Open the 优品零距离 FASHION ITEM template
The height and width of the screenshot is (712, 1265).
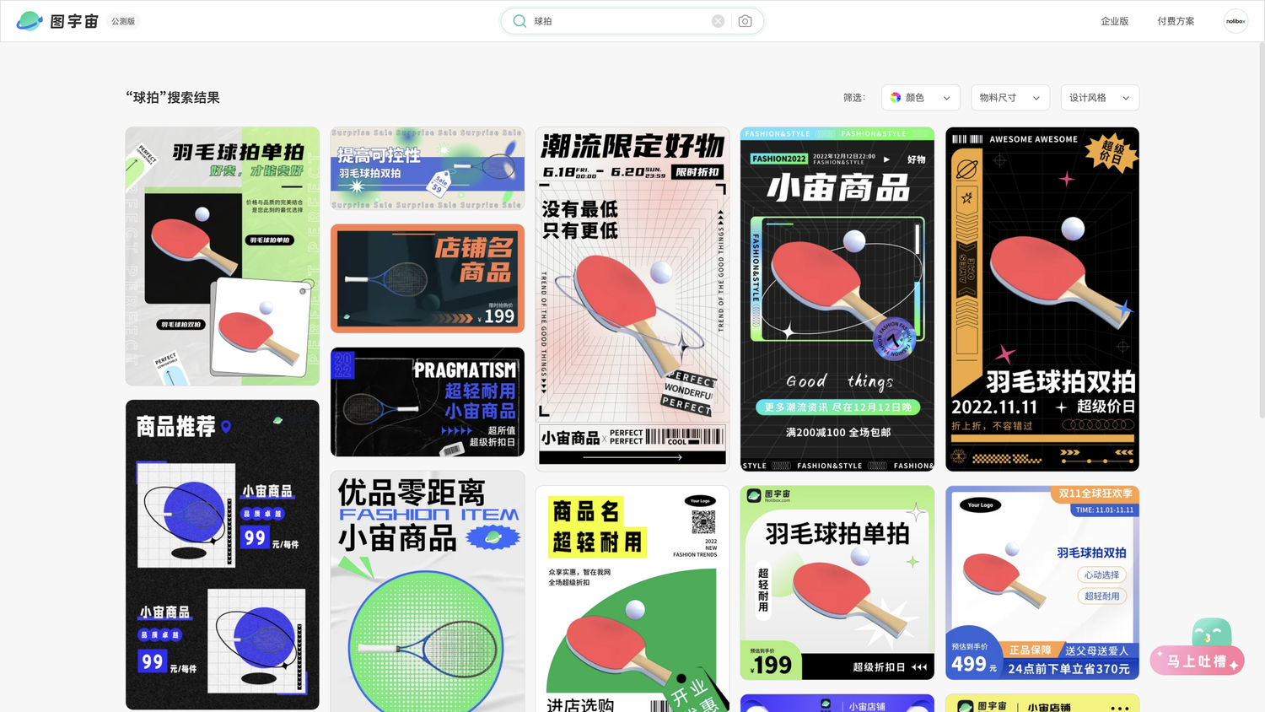click(x=428, y=591)
